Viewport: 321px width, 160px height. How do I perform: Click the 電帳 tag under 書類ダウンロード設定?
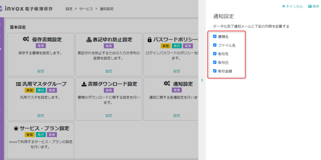109,90
